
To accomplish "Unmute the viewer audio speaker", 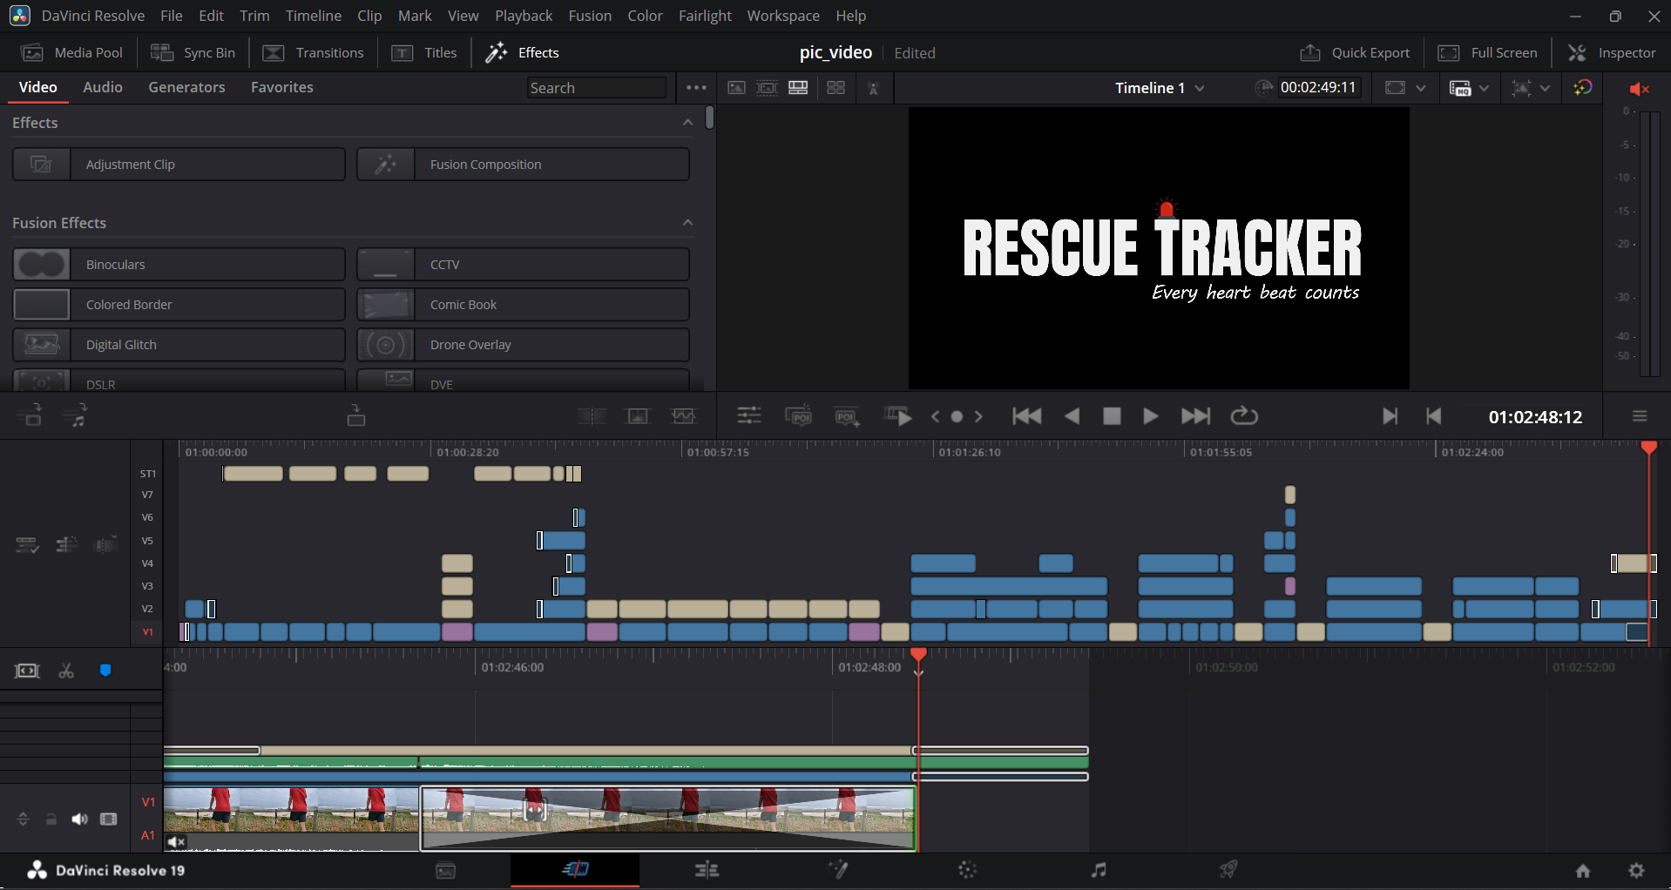I will (1639, 89).
